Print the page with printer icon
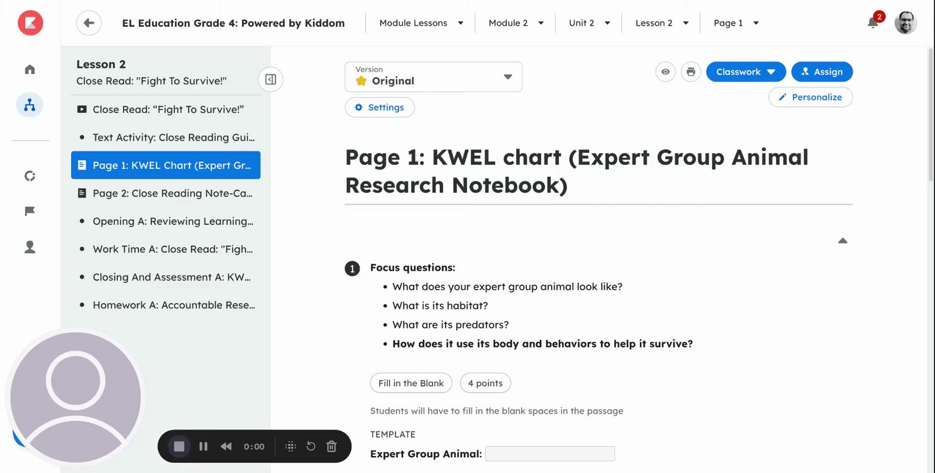This screenshot has height=473, width=935. 690,72
